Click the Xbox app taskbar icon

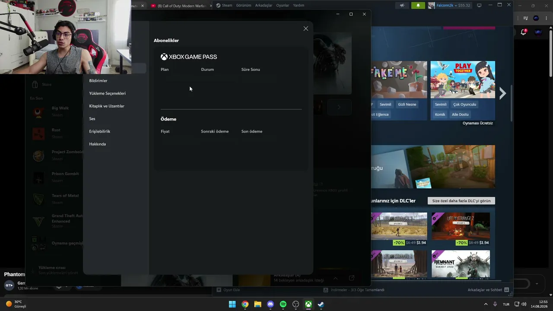[308, 304]
